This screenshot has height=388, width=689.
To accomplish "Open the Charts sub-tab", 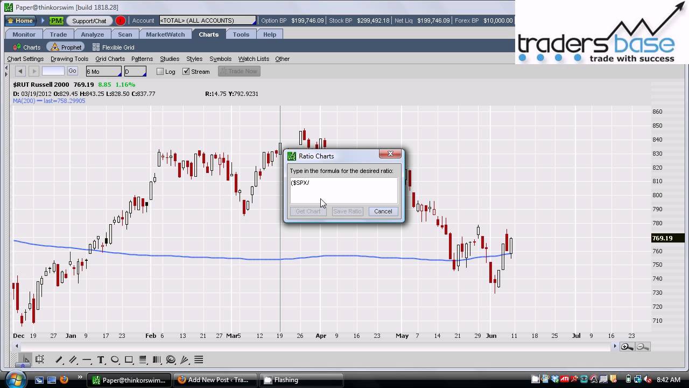I will click(x=27, y=47).
